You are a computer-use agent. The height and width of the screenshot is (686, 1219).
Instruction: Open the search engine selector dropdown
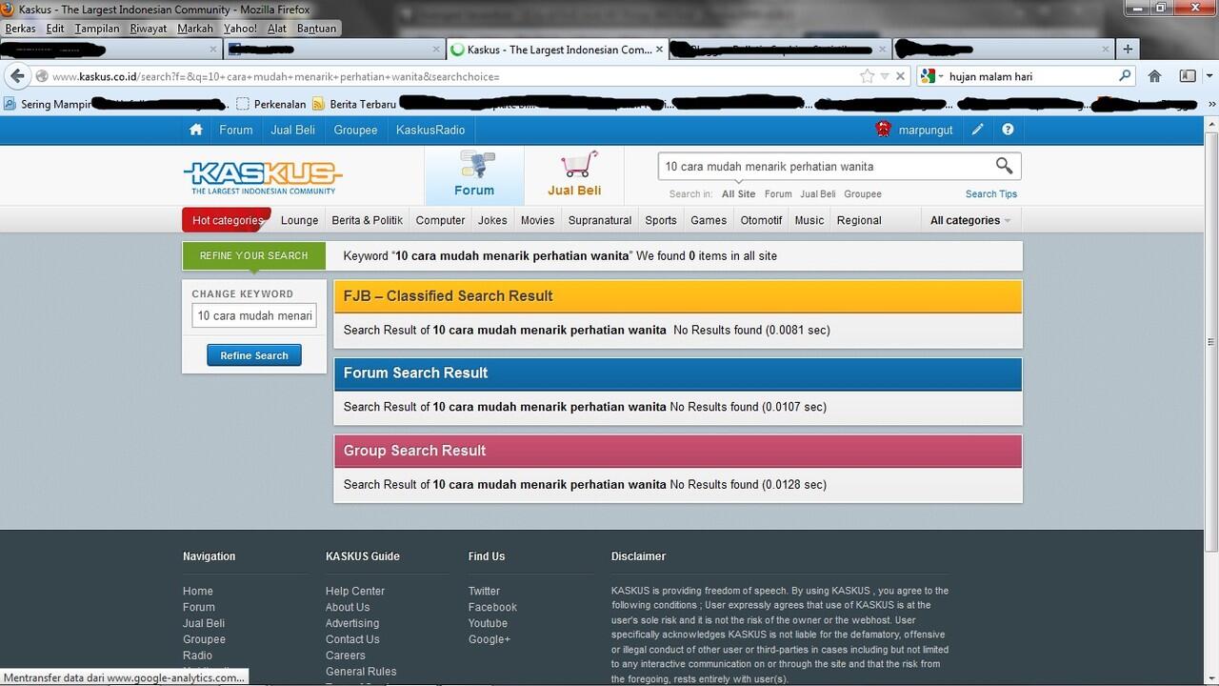[931, 76]
